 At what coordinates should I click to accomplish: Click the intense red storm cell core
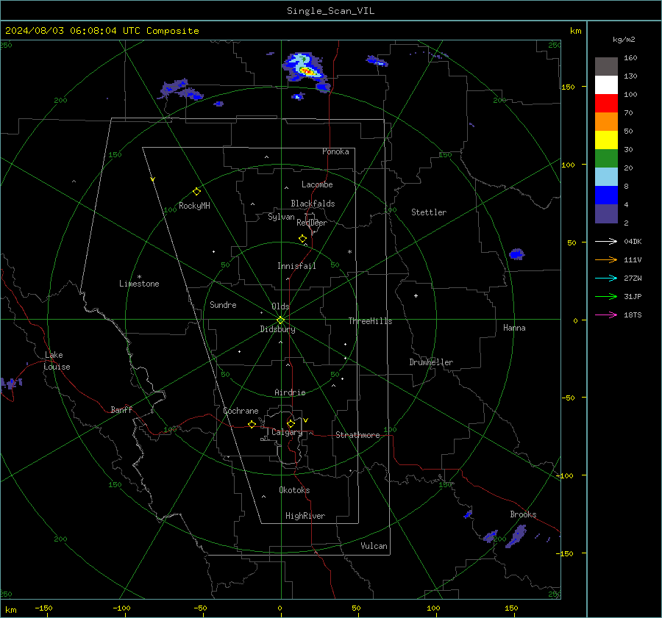click(x=307, y=72)
